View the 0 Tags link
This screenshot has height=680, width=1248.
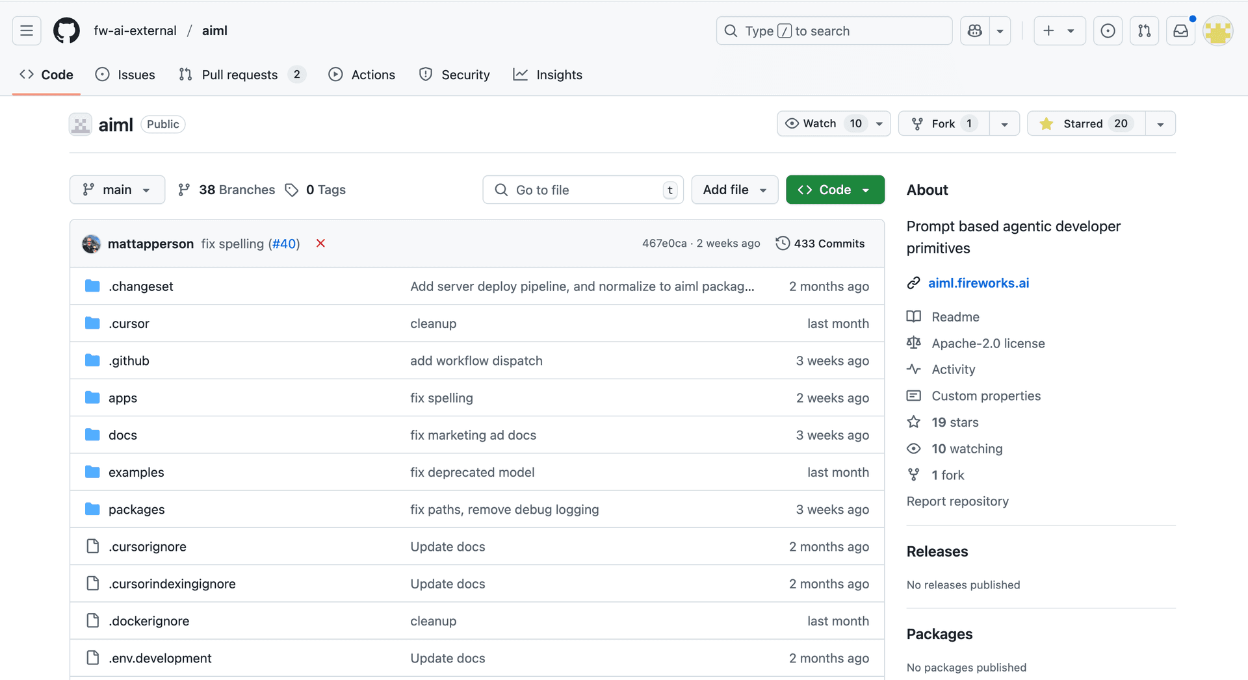pyautogui.click(x=316, y=190)
